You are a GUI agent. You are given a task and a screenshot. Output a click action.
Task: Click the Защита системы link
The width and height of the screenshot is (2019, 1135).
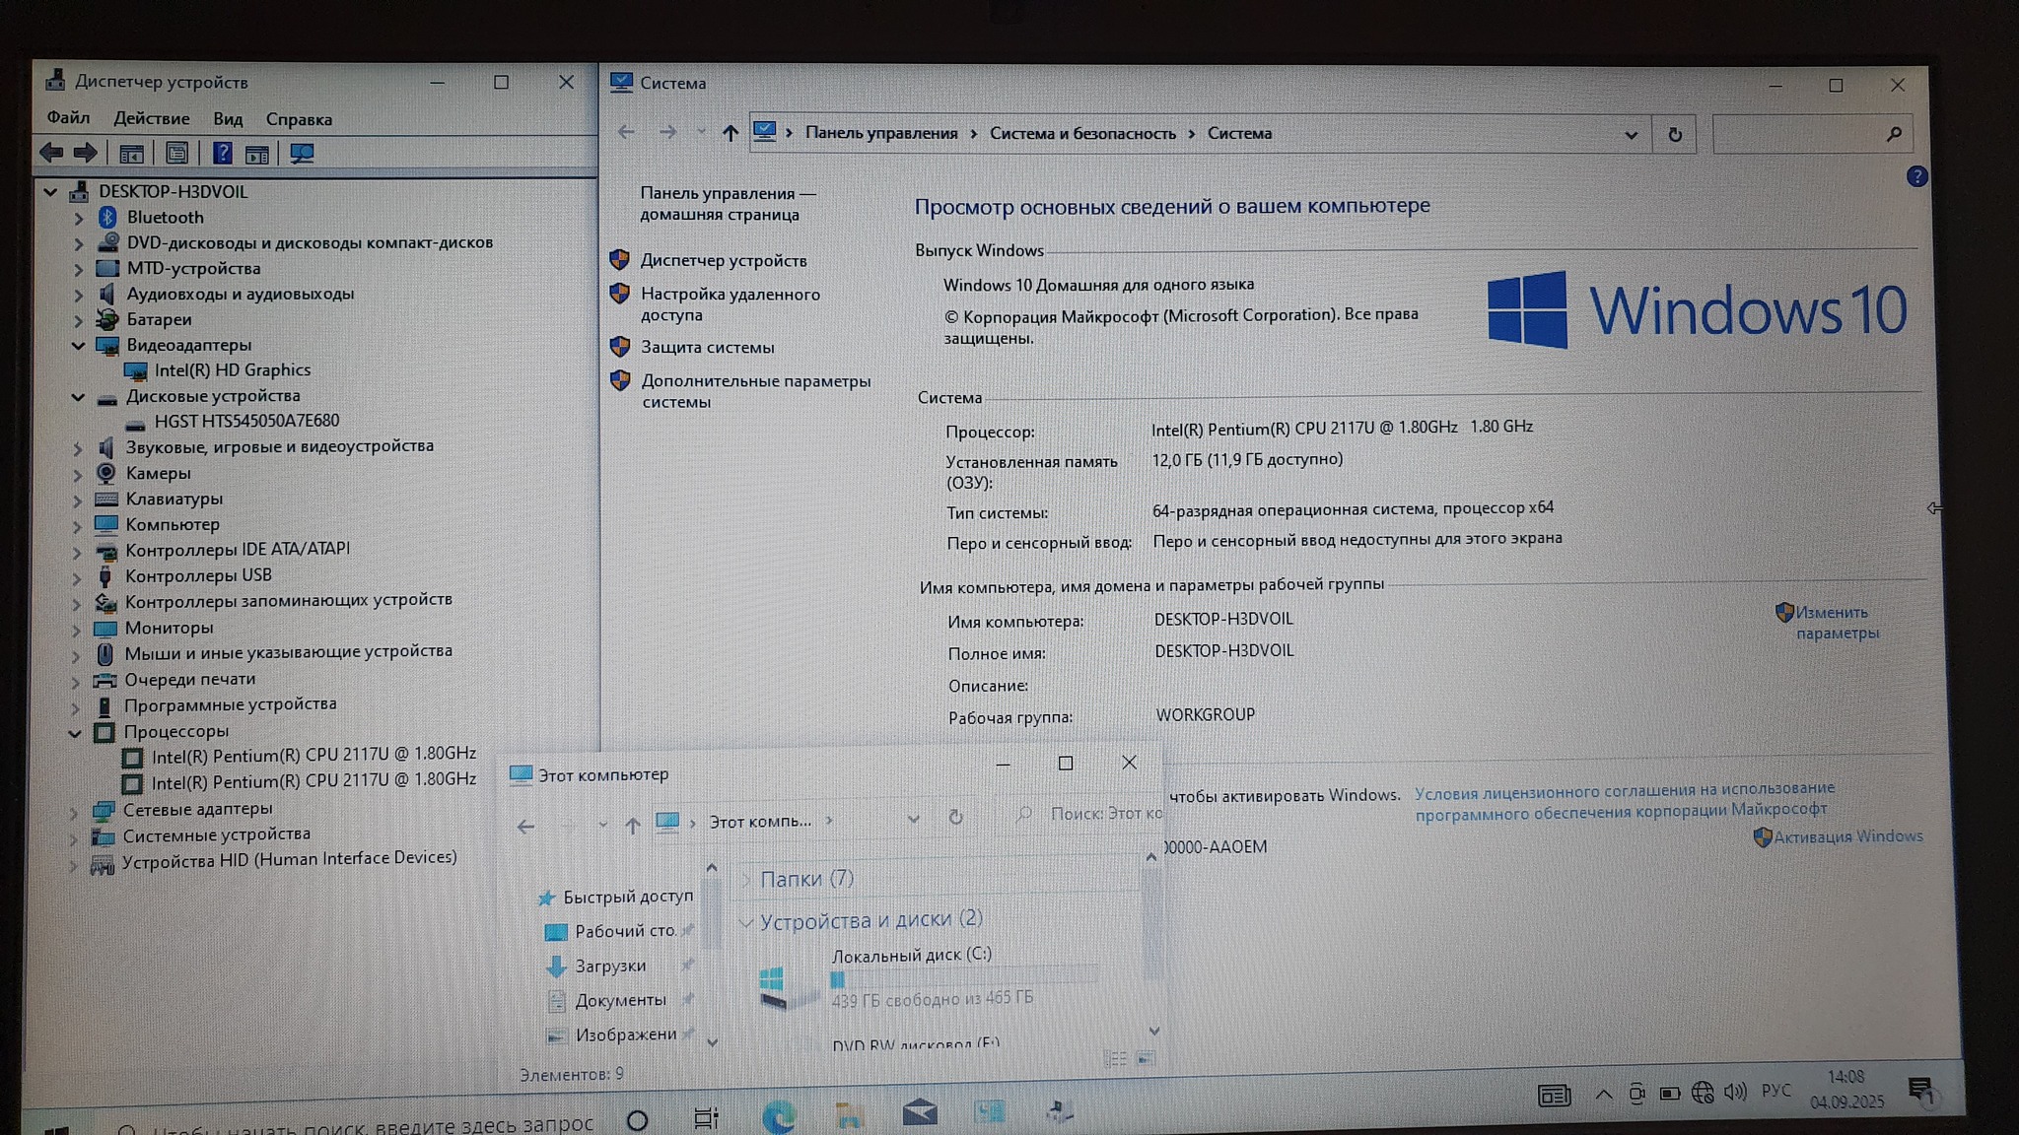707,347
